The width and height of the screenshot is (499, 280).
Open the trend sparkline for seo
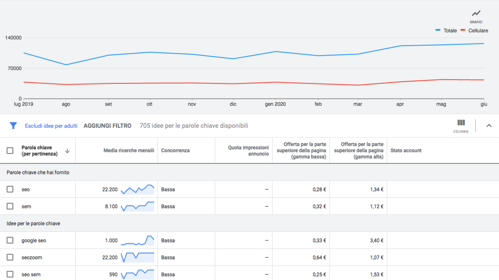click(137, 189)
